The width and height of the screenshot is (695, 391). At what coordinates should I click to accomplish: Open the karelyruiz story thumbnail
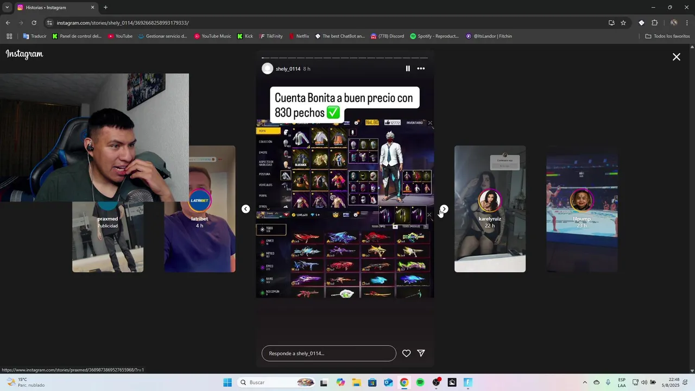pos(490,209)
